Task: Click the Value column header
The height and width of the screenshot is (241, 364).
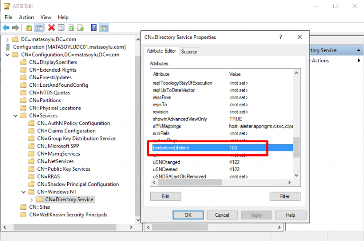Action: [x=260, y=74]
